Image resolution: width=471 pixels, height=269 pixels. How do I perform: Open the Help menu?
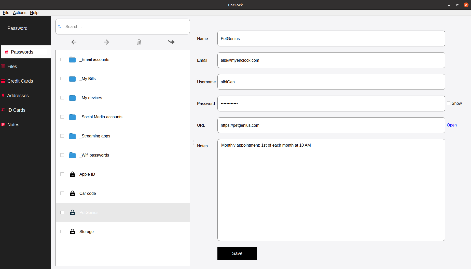tap(34, 12)
